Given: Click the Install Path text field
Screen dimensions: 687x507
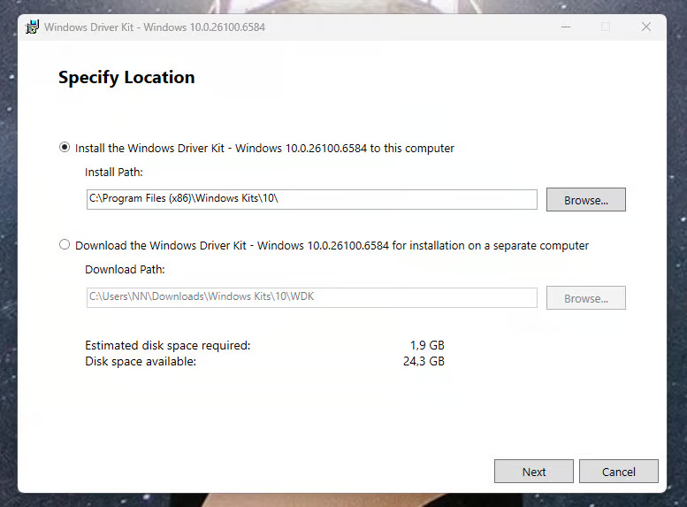Looking at the screenshot, I should (x=311, y=199).
